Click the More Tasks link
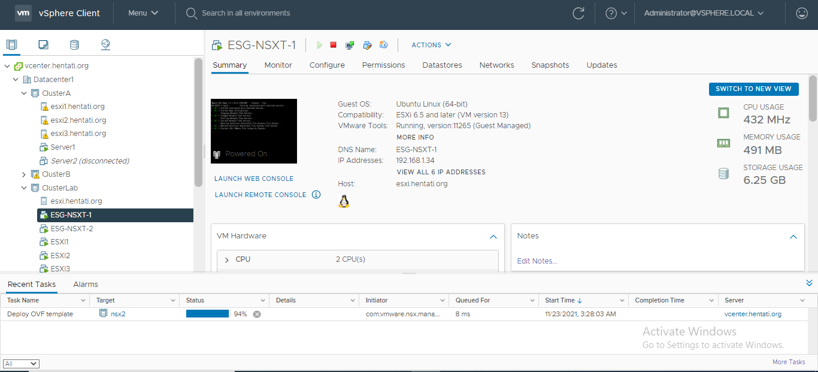 pyautogui.click(x=789, y=362)
